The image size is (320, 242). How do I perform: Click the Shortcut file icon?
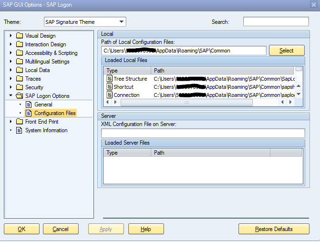pos(109,86)
